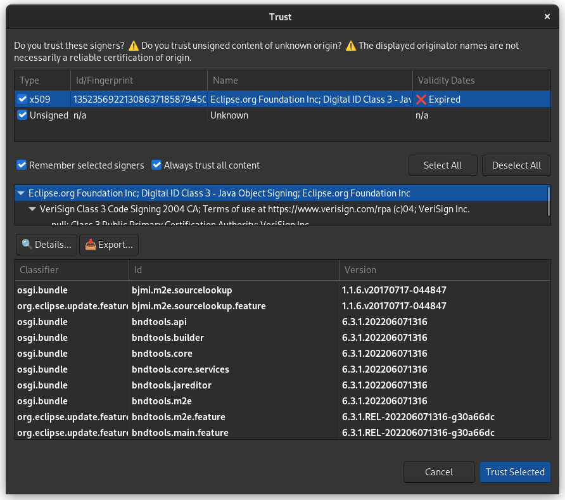The height and width of the screenshot is (500, 565).
Task: Cancel the trust dialog
Action: click(x=439, y=471)
